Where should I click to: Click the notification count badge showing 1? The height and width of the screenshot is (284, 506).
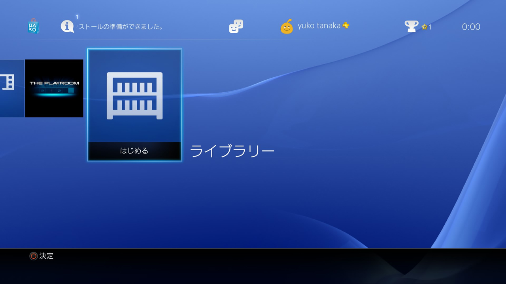[x=77, y=17]
